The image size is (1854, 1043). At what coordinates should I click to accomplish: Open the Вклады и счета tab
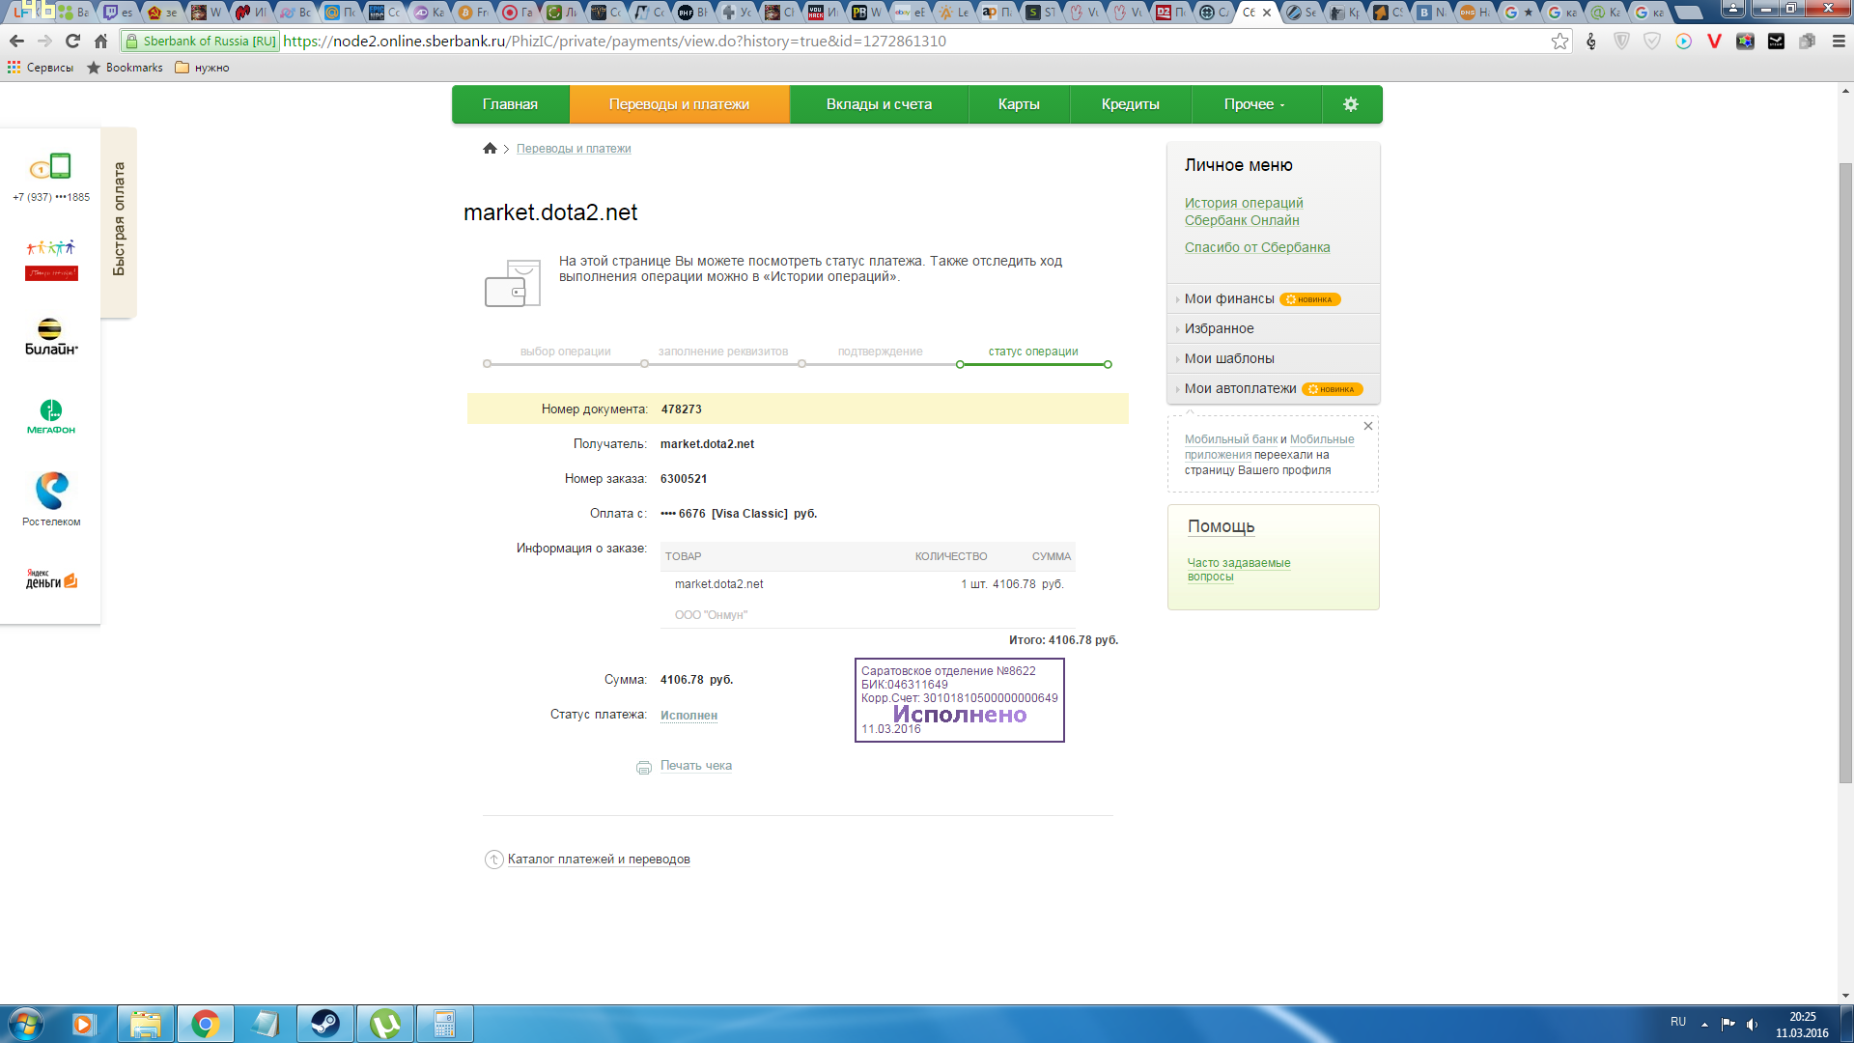tap(879, 104)
